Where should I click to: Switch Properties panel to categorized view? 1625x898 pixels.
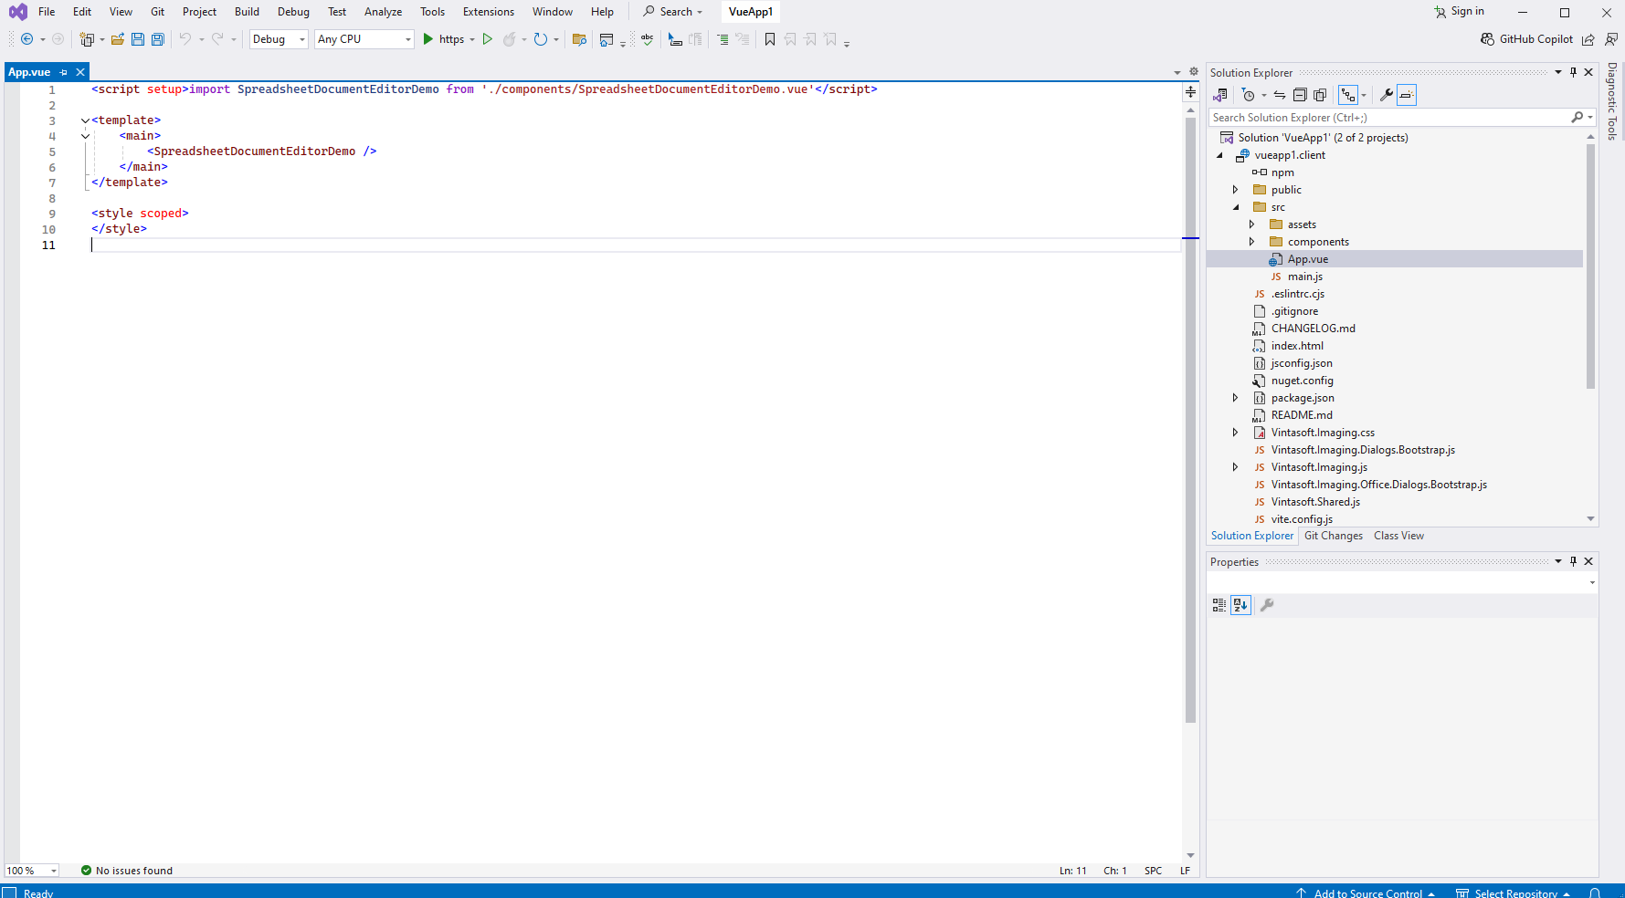tap(1219, 605)
